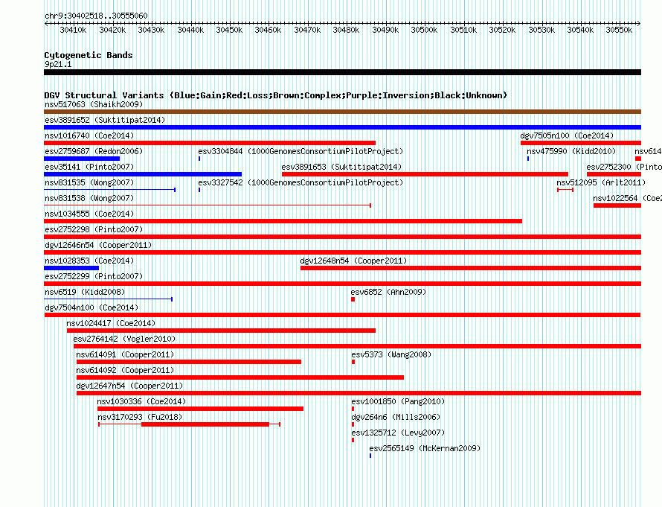
Task: Select the small red esv6852 loss marker
Action: [x=353, y=299]
